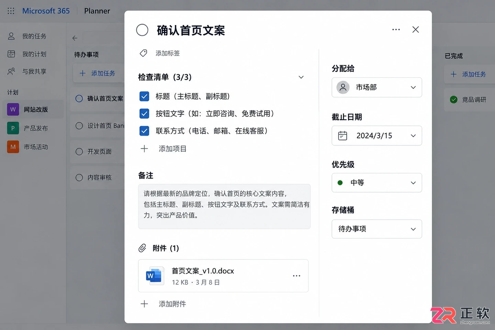Uncheck the 联系方式 checklist item
Image resolution: width=495 pixels, height=330 pixels.
(144, 131)
